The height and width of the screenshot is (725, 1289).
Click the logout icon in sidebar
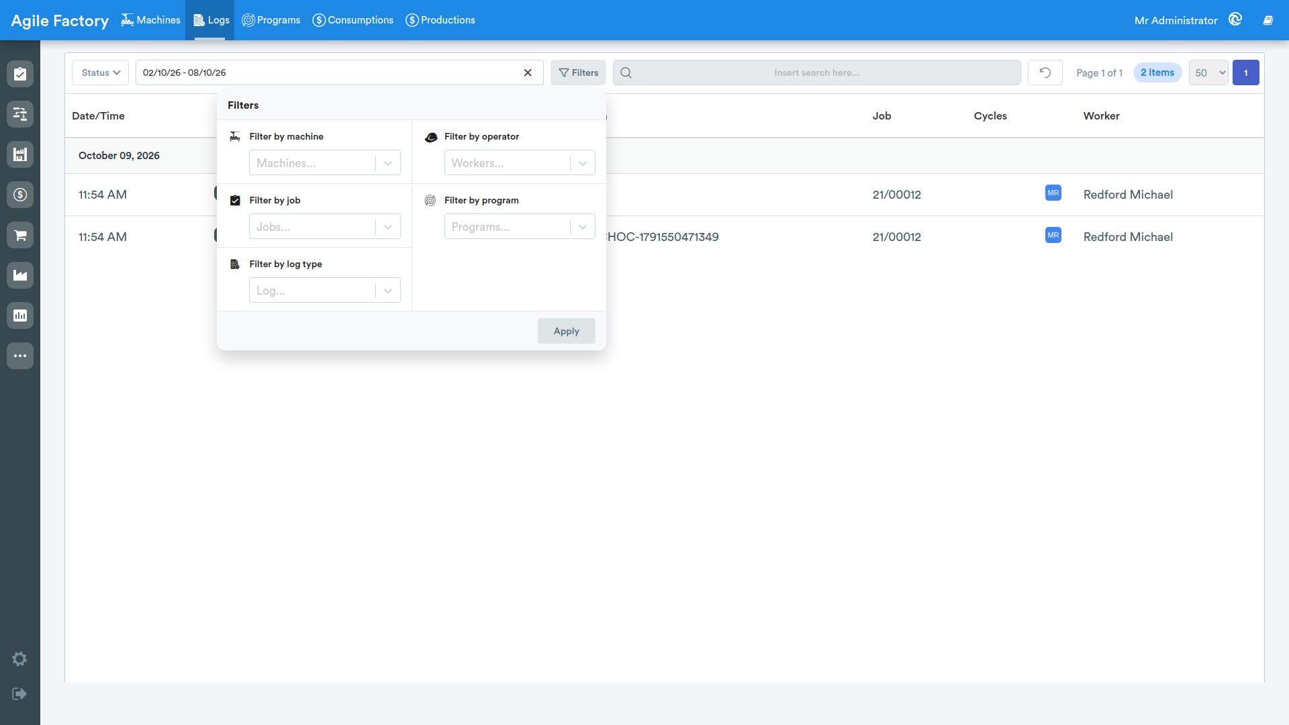19,693
